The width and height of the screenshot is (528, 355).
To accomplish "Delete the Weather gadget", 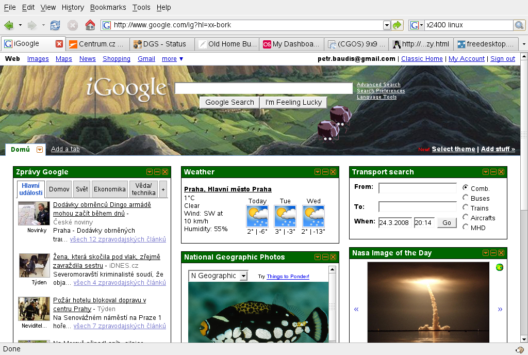I will click(333, 172).
